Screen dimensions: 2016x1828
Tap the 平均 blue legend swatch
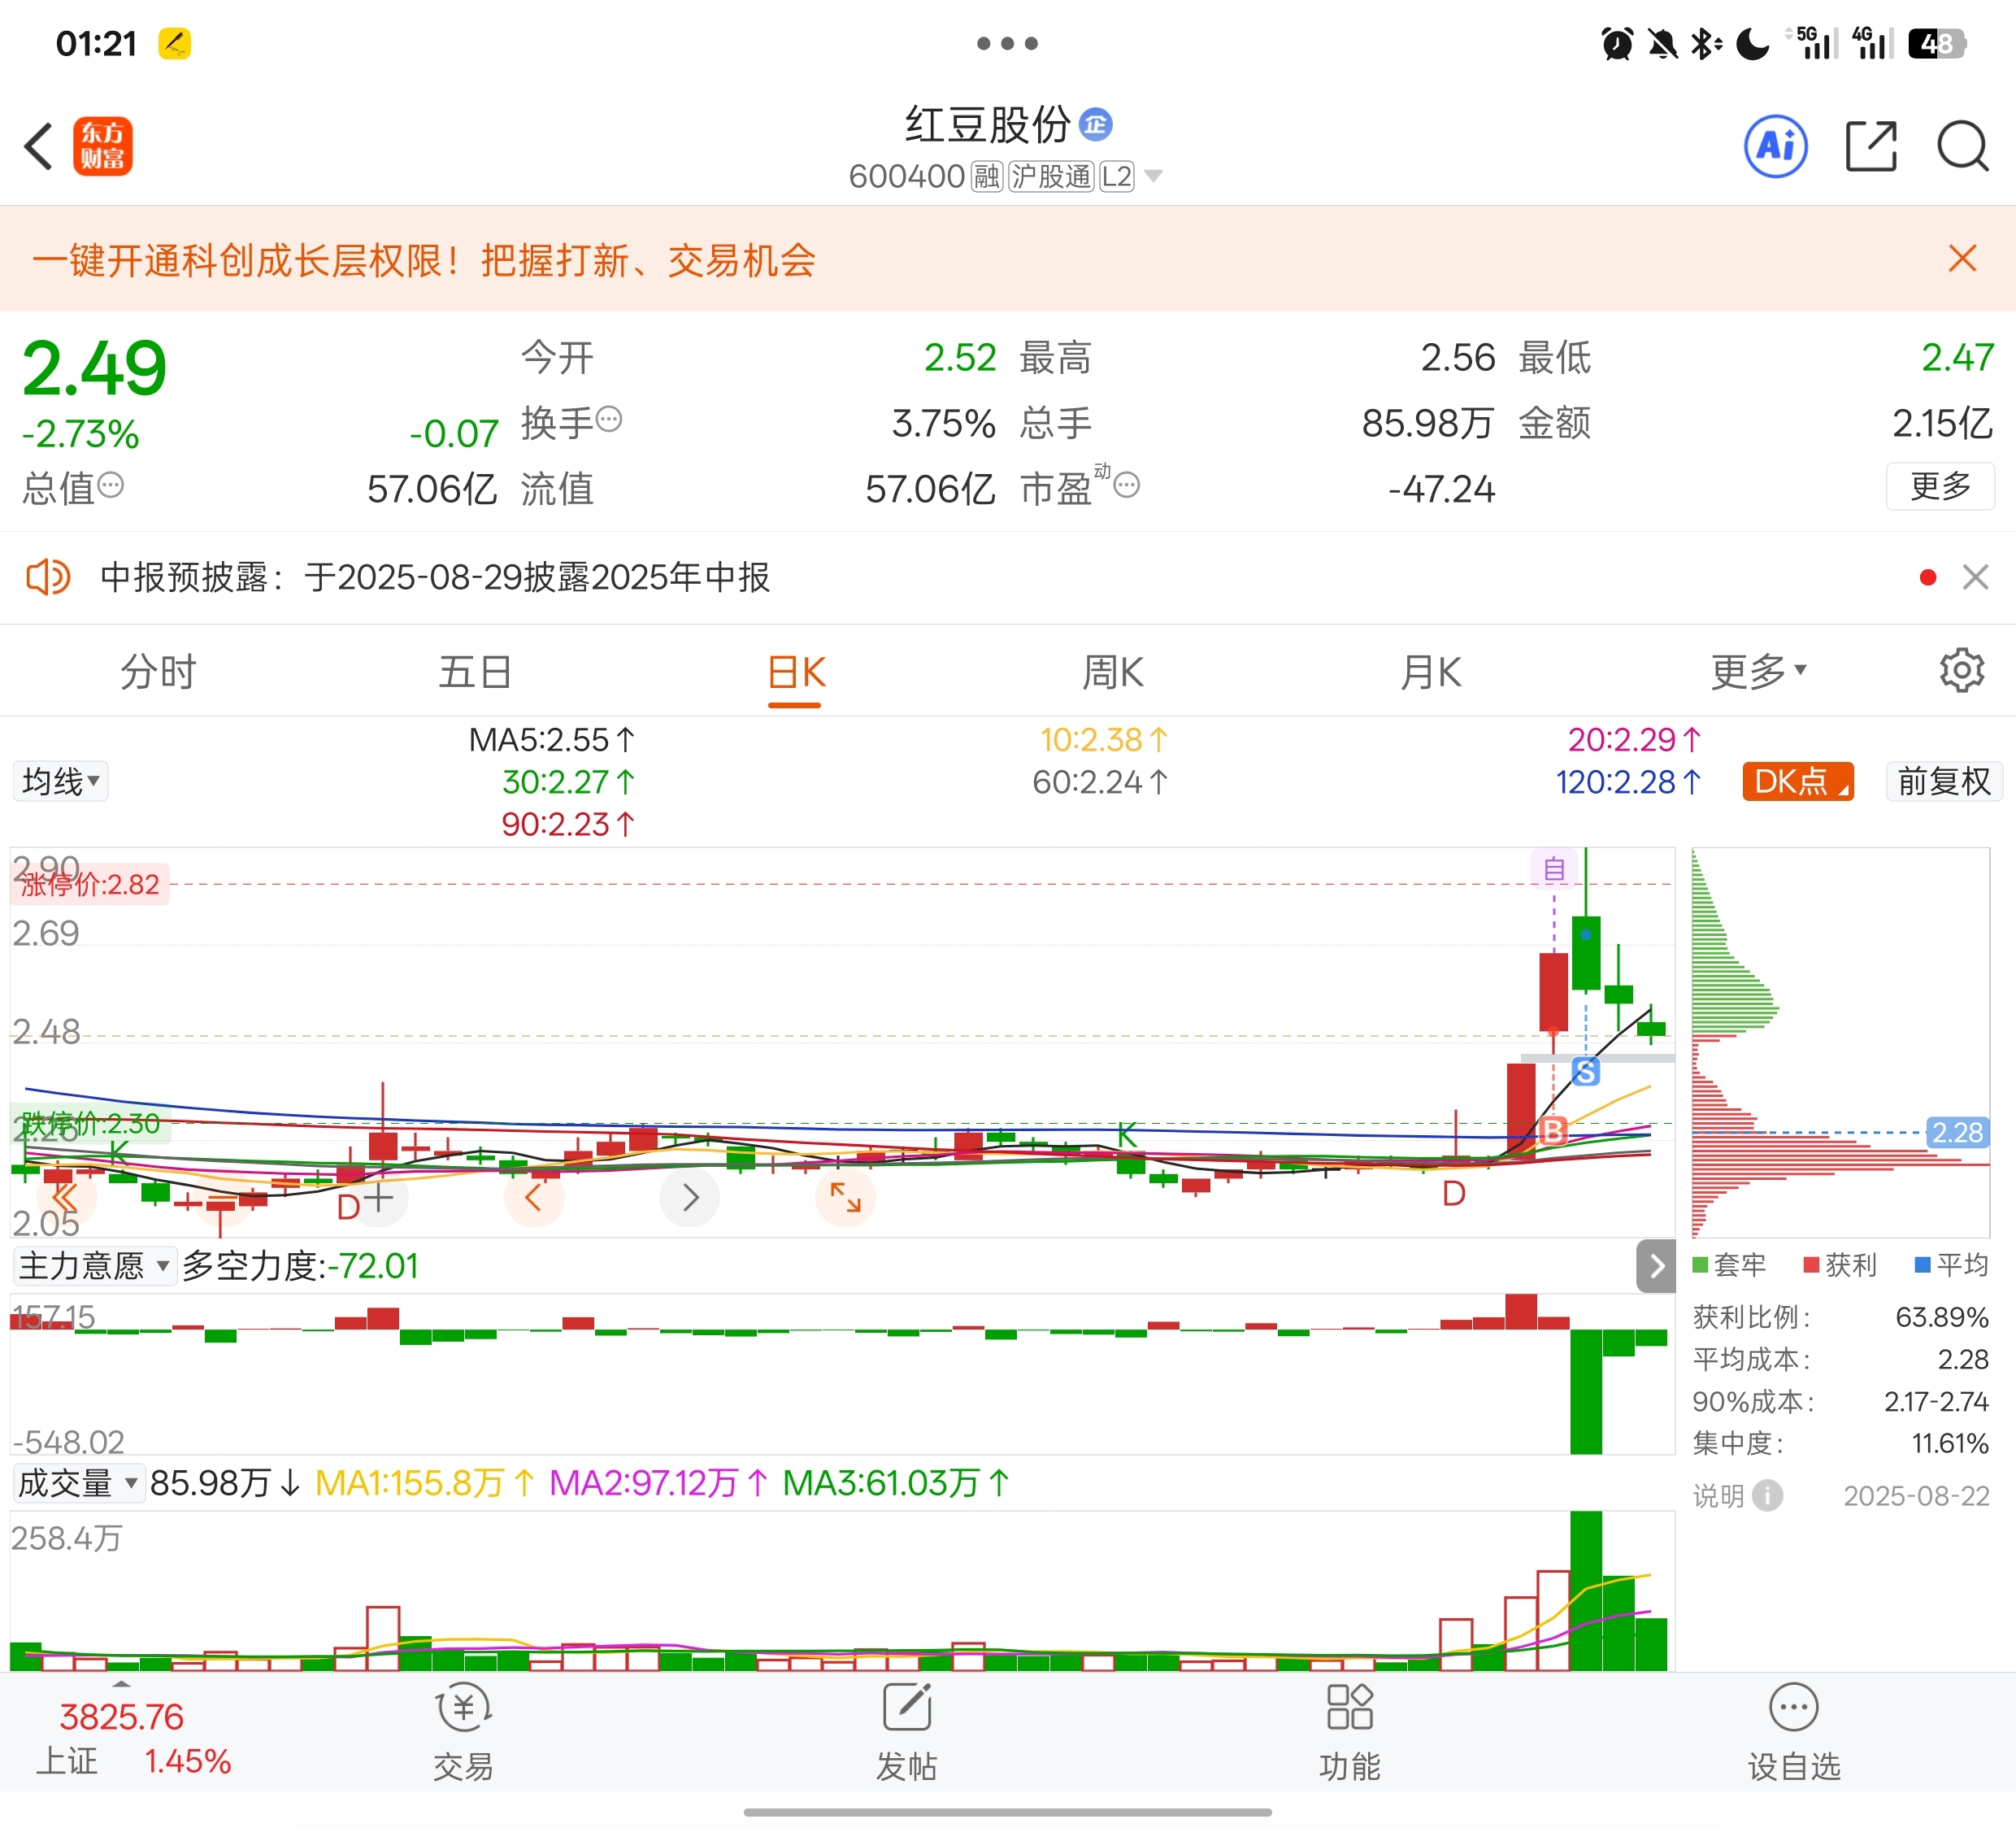[1922, 1264]
